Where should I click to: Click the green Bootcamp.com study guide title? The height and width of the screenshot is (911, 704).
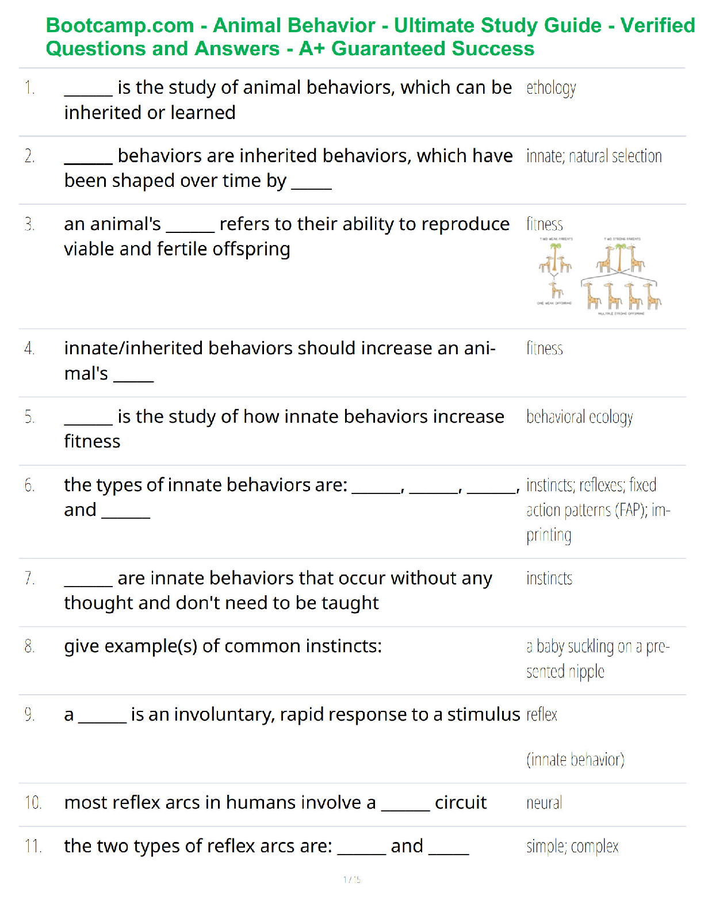370,37
